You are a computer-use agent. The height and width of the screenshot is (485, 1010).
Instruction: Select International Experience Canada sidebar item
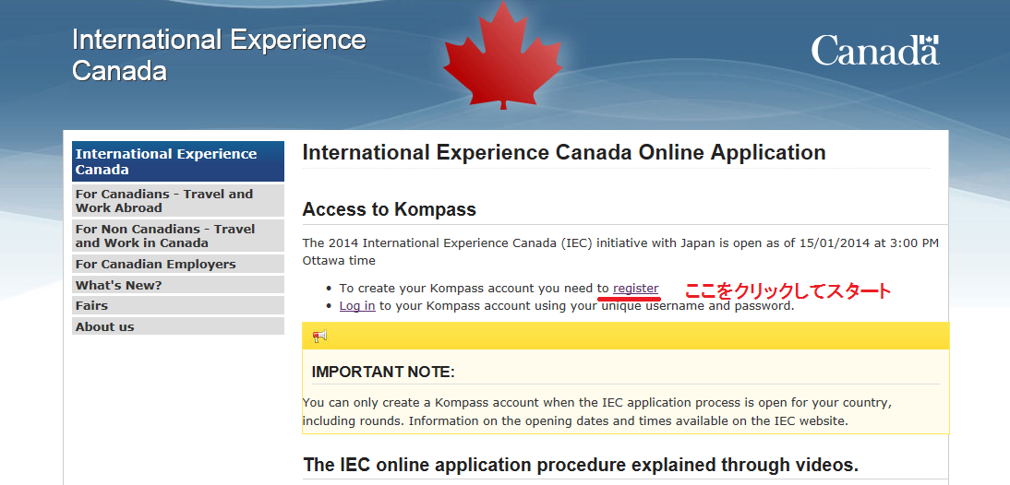point(178,161)
